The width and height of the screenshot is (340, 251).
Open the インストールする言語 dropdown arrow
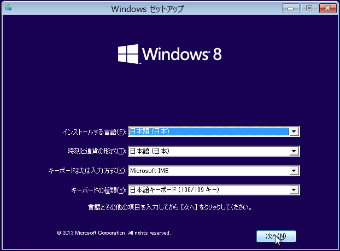(294, 132)
